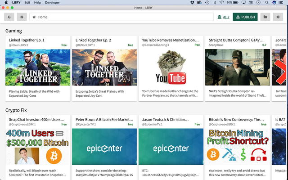Image resolution: width=288 pixels, height=180 pixels.
Task: Click 'You know I really try and avoid drama' description
Action: (237, 173)
